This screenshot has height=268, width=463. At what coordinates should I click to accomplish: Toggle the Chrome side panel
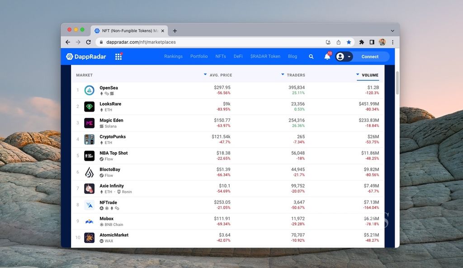372,42
